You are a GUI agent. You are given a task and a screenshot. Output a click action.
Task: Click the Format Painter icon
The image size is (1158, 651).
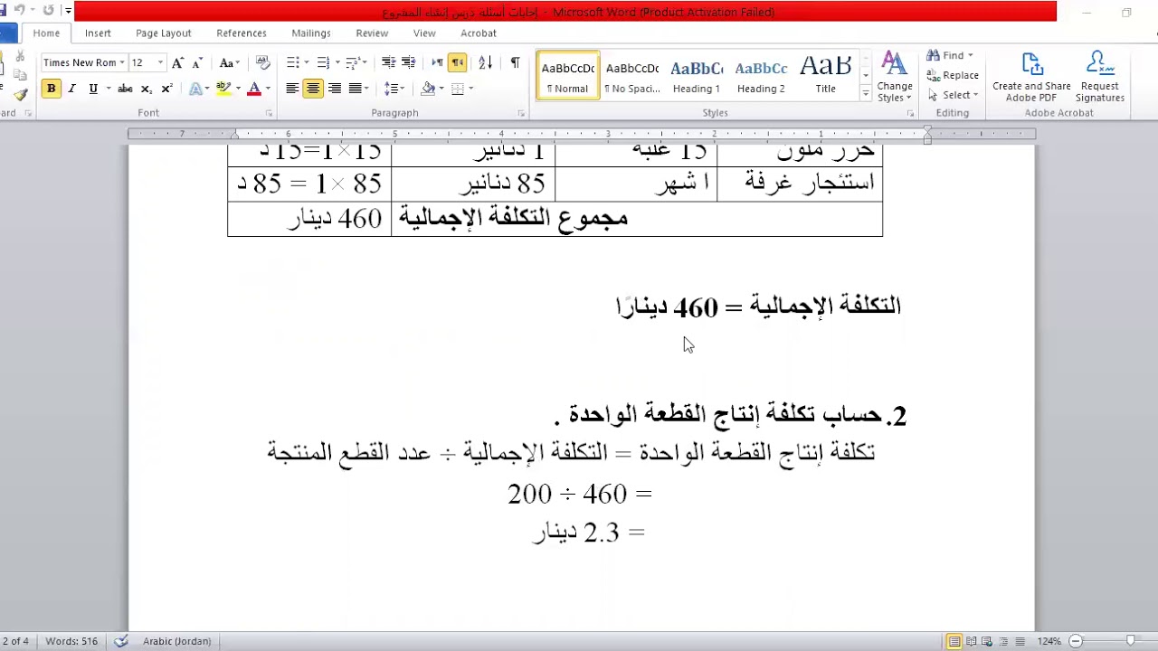click(21, 95)
